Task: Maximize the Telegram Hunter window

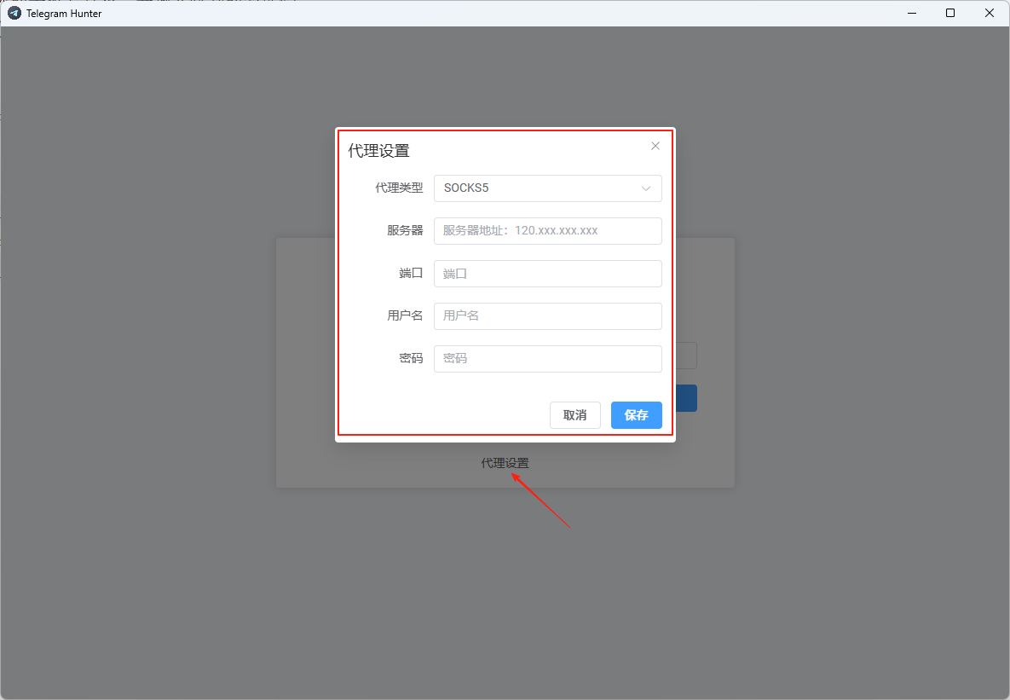Action: [x=950, y=13]
